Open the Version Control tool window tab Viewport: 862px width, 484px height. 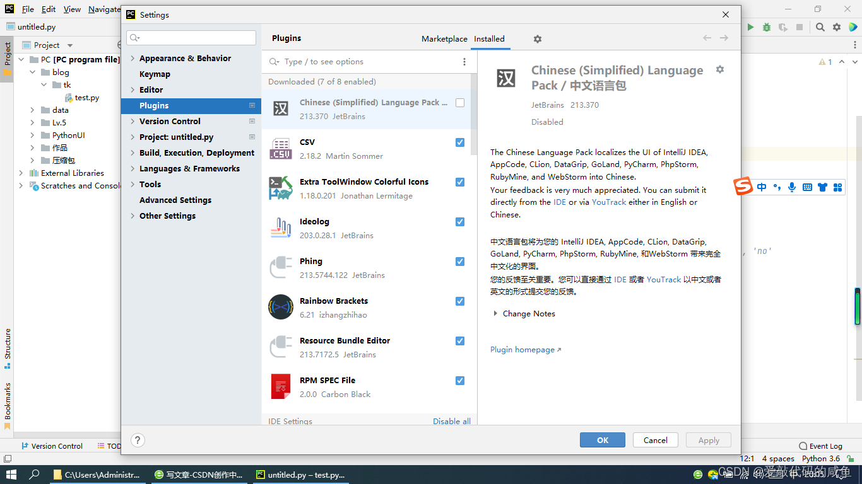click(51, 446)
